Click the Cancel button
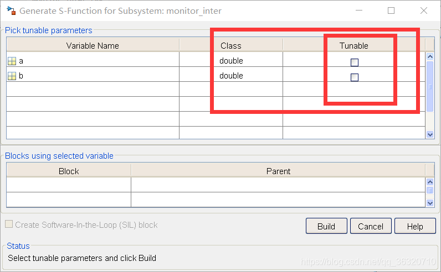 click(371, 226)
